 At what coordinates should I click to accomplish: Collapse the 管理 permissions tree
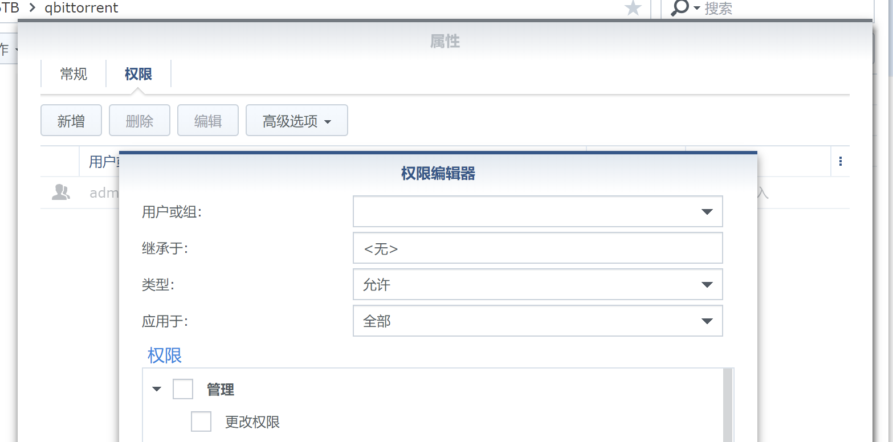[157, 390]
